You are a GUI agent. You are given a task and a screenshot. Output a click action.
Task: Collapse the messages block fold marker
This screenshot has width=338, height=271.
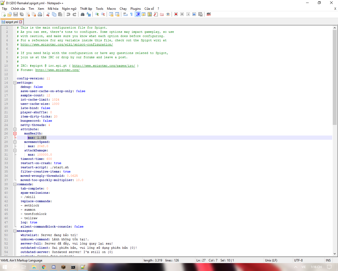click(15, 231)
